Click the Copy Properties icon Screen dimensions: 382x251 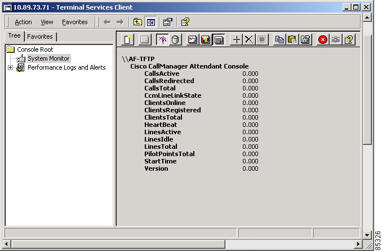(279, 39)
